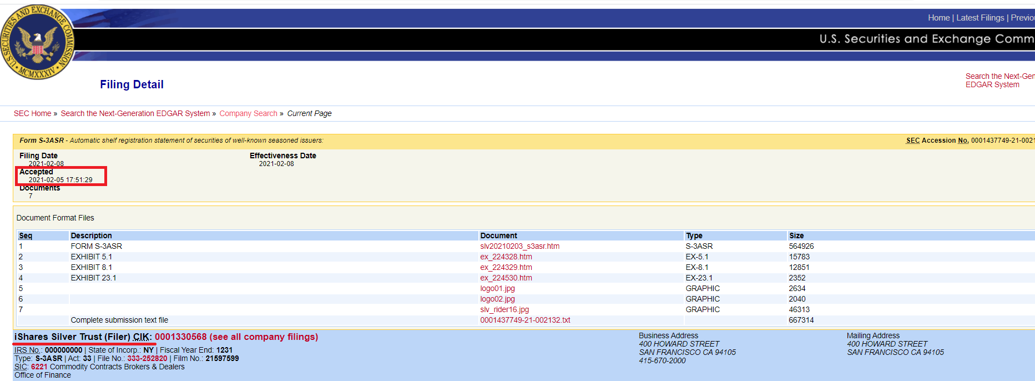Screen dimensions: 1035x381
Task: Select the Mailing Address label
Action: pyautogui.click(x=873, y=335)
